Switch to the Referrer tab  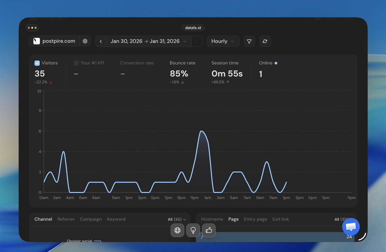[66, 219]
